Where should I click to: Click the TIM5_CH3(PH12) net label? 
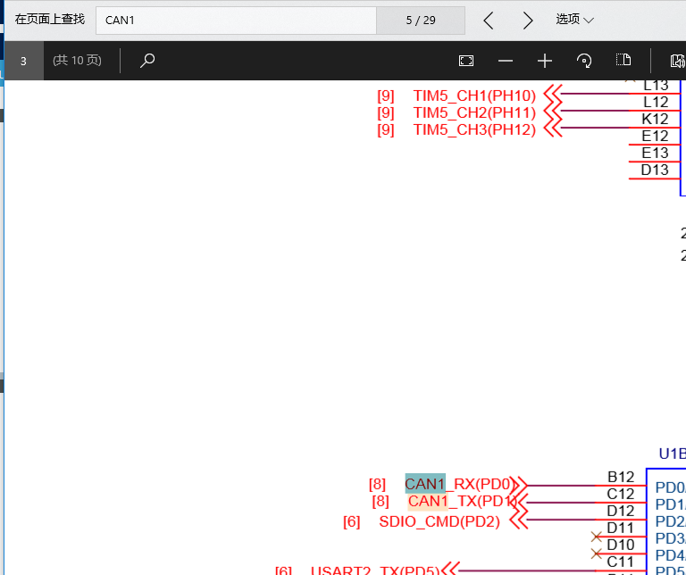point(474,129)
